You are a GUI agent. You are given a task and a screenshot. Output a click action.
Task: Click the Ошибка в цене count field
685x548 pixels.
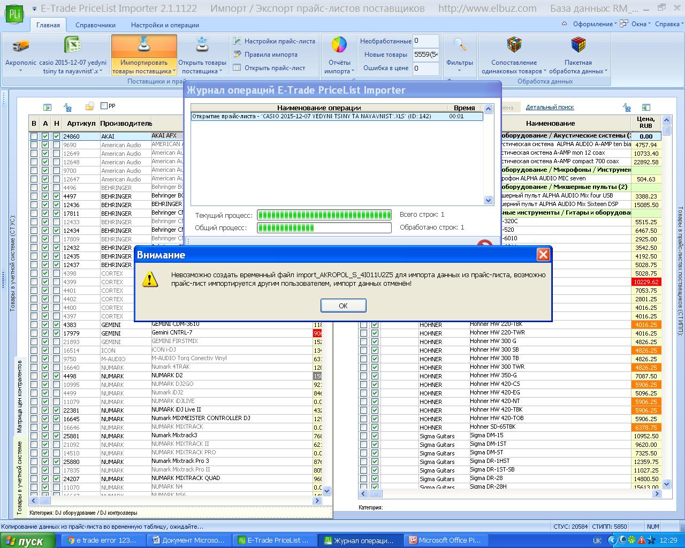tap(426, 68)
